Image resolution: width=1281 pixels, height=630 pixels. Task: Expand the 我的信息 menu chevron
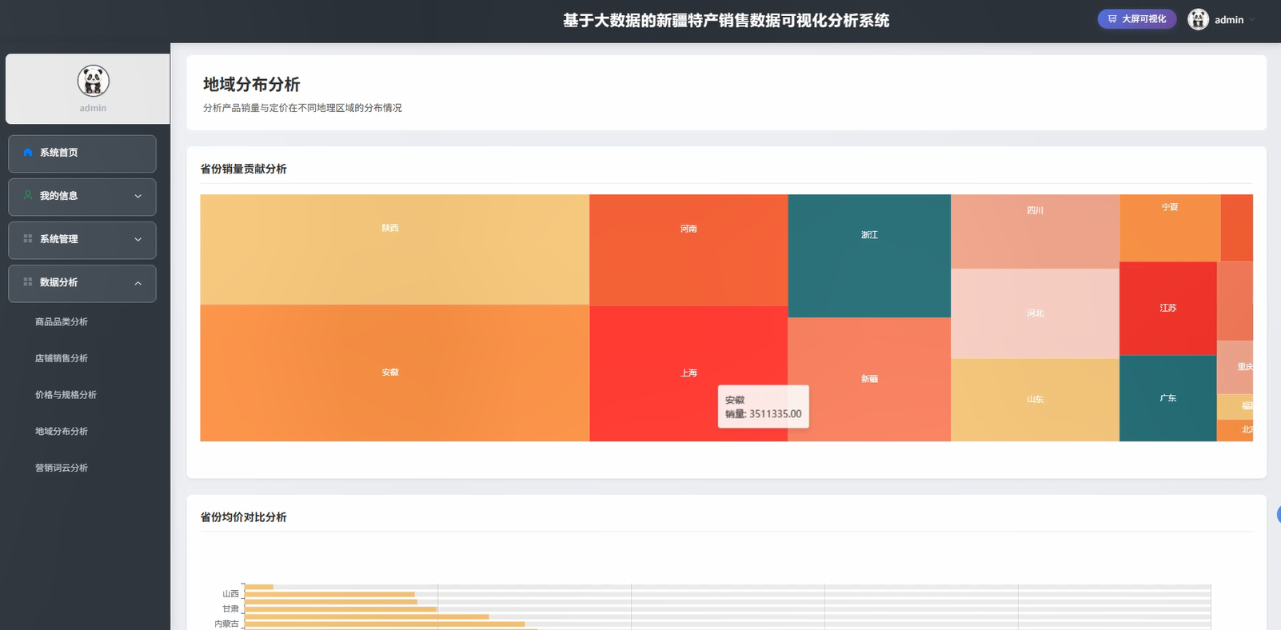point(138,196)
